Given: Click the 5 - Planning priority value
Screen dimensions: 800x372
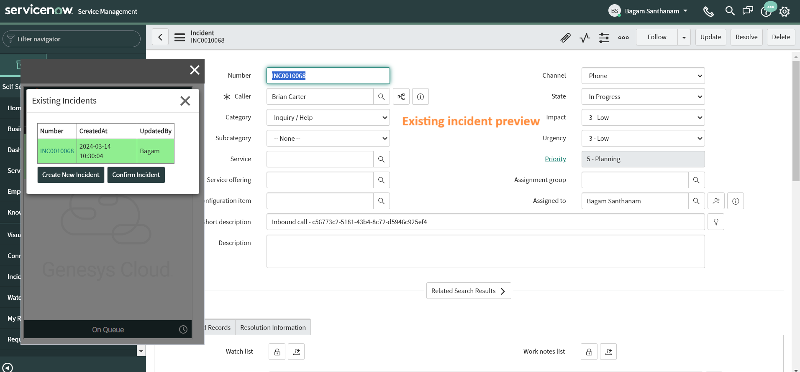Looking at the screenshot, I should [x=643, y=159].
